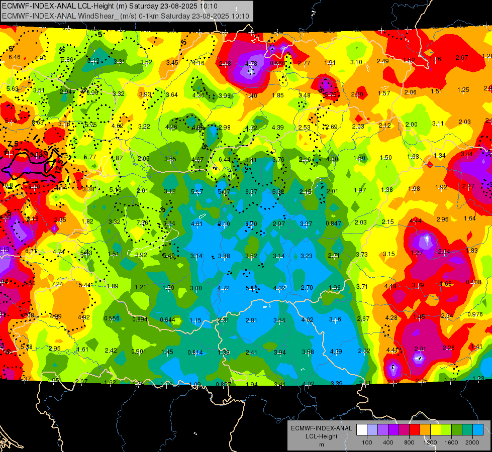Click the wind shear value 0.814

195,353
